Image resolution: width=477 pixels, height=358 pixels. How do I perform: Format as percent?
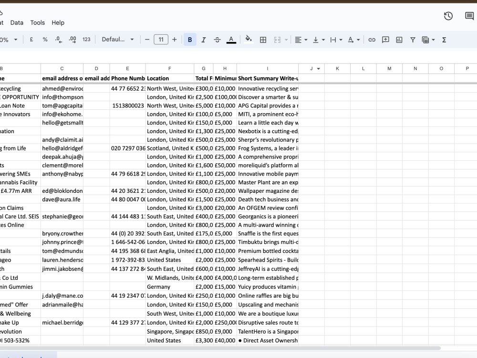pos(45,40)
